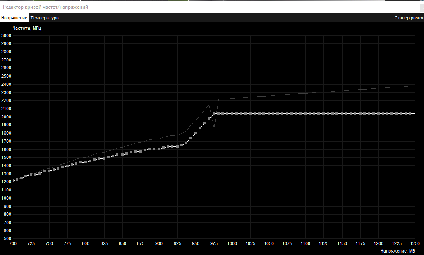Screen dimensions: 424x255
Task: Pick the curve point at 800 mV
Action: pos(86,162)
